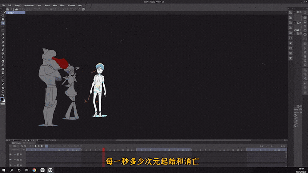
Task: Select the Correct line tool
Action: point(3,95)
